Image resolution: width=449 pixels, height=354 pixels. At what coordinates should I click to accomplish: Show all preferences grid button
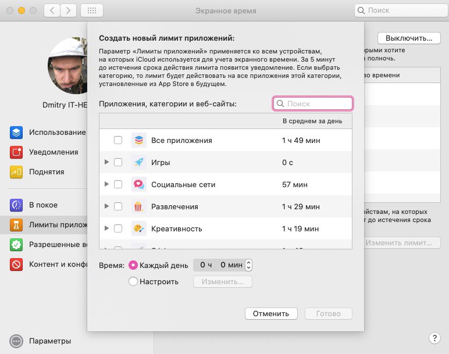point(92,10)
